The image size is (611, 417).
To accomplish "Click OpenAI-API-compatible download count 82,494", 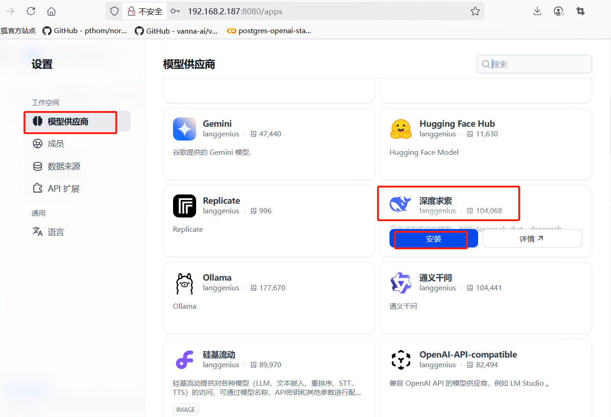I will click(487, 365).
